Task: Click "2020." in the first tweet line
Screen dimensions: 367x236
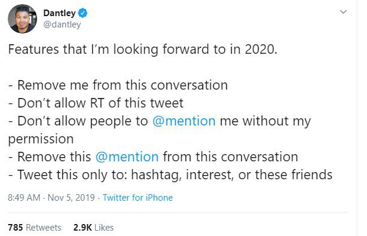Action: pyautogui.click(x=261, y=50)
